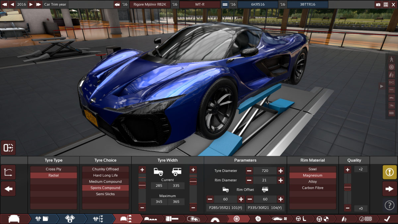Toggle the human scale figure icon

coord(391,58)
